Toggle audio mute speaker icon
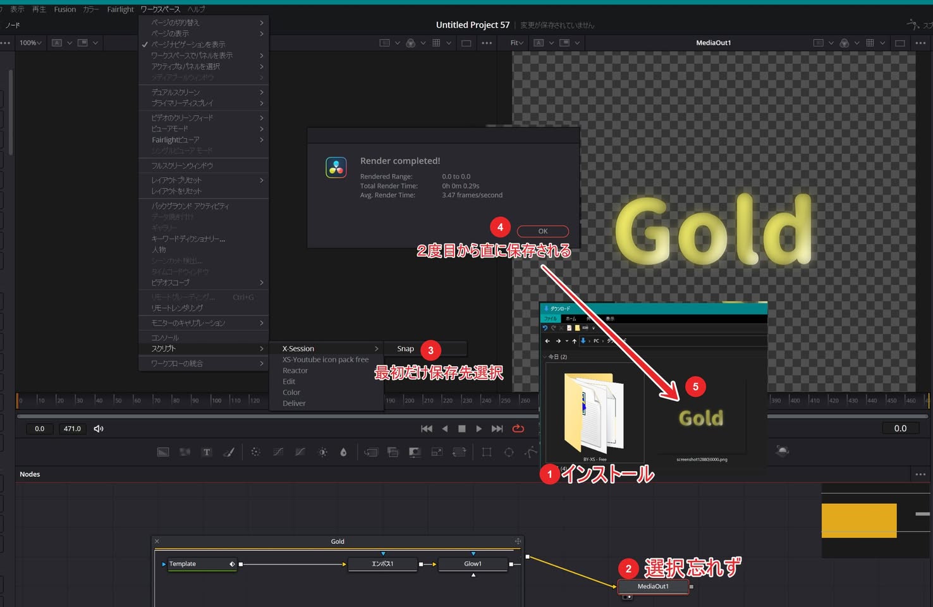This screenshot has height=607, width=933. coord(99,429)
